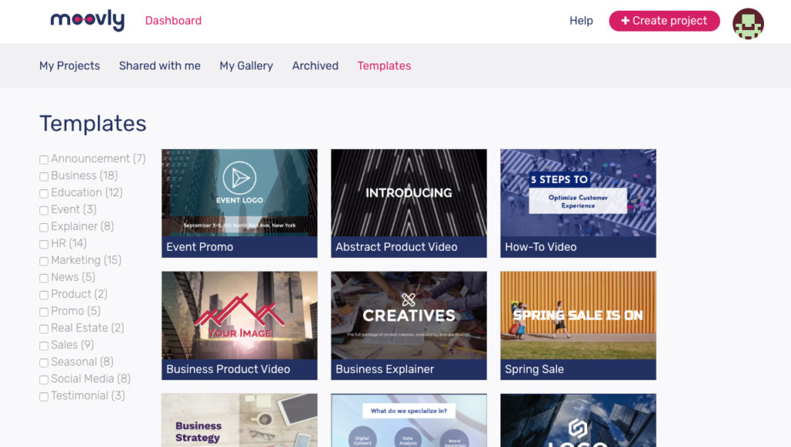Go to the Dashboard link

click(x=173, y=21)
